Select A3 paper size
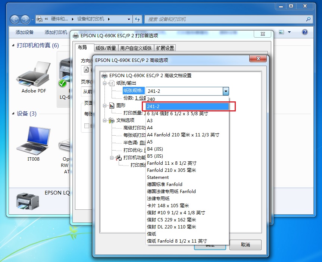322x262 pixels. (x=187, y=121)
